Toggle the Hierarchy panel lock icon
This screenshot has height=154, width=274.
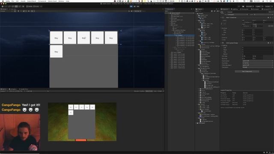point(191,9)
